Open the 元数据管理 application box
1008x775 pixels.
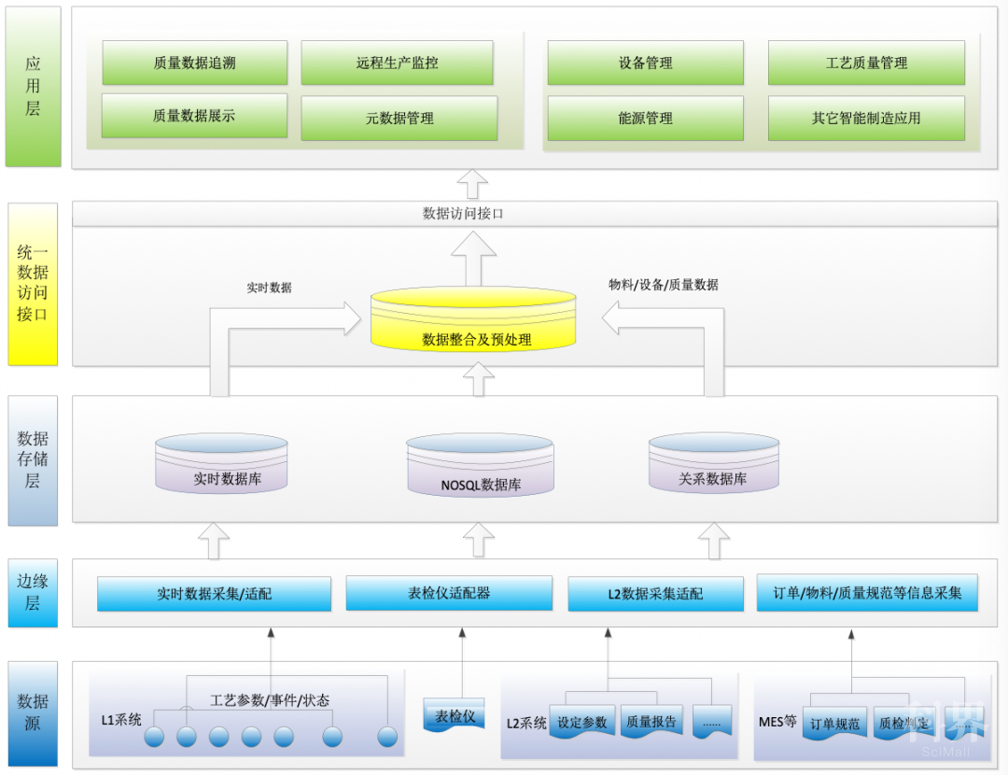click(399, 119)
